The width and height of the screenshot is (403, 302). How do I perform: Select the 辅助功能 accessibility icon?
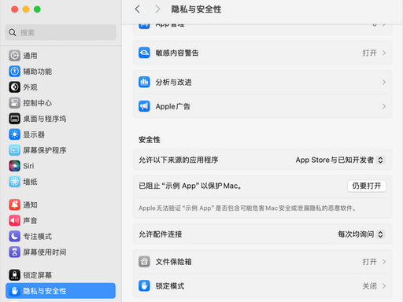click(x=14, y=72)
